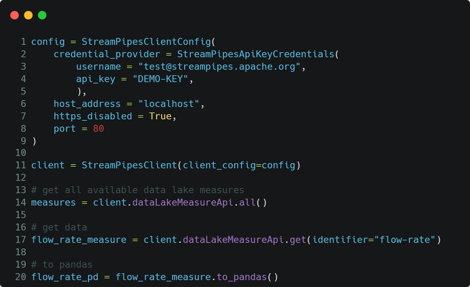Click StreamPipesApiKeyCredentials on line 2
The height and width of the screenshot is (287, 470).
coord(256,54)
